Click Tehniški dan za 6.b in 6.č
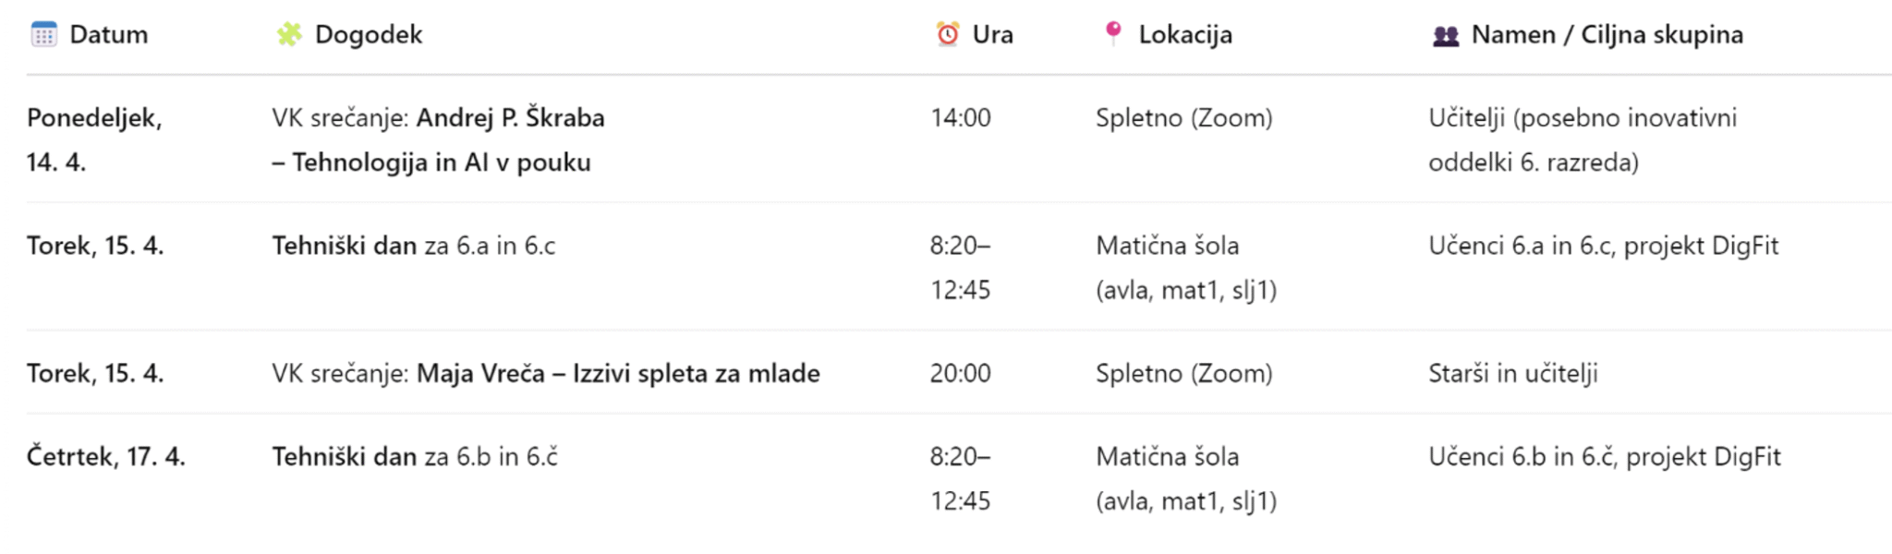This screenshot has height=554, width=1892. point(414,456)
